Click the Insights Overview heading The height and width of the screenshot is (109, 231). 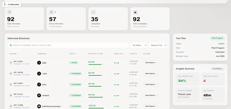click(x=185, y=69)
